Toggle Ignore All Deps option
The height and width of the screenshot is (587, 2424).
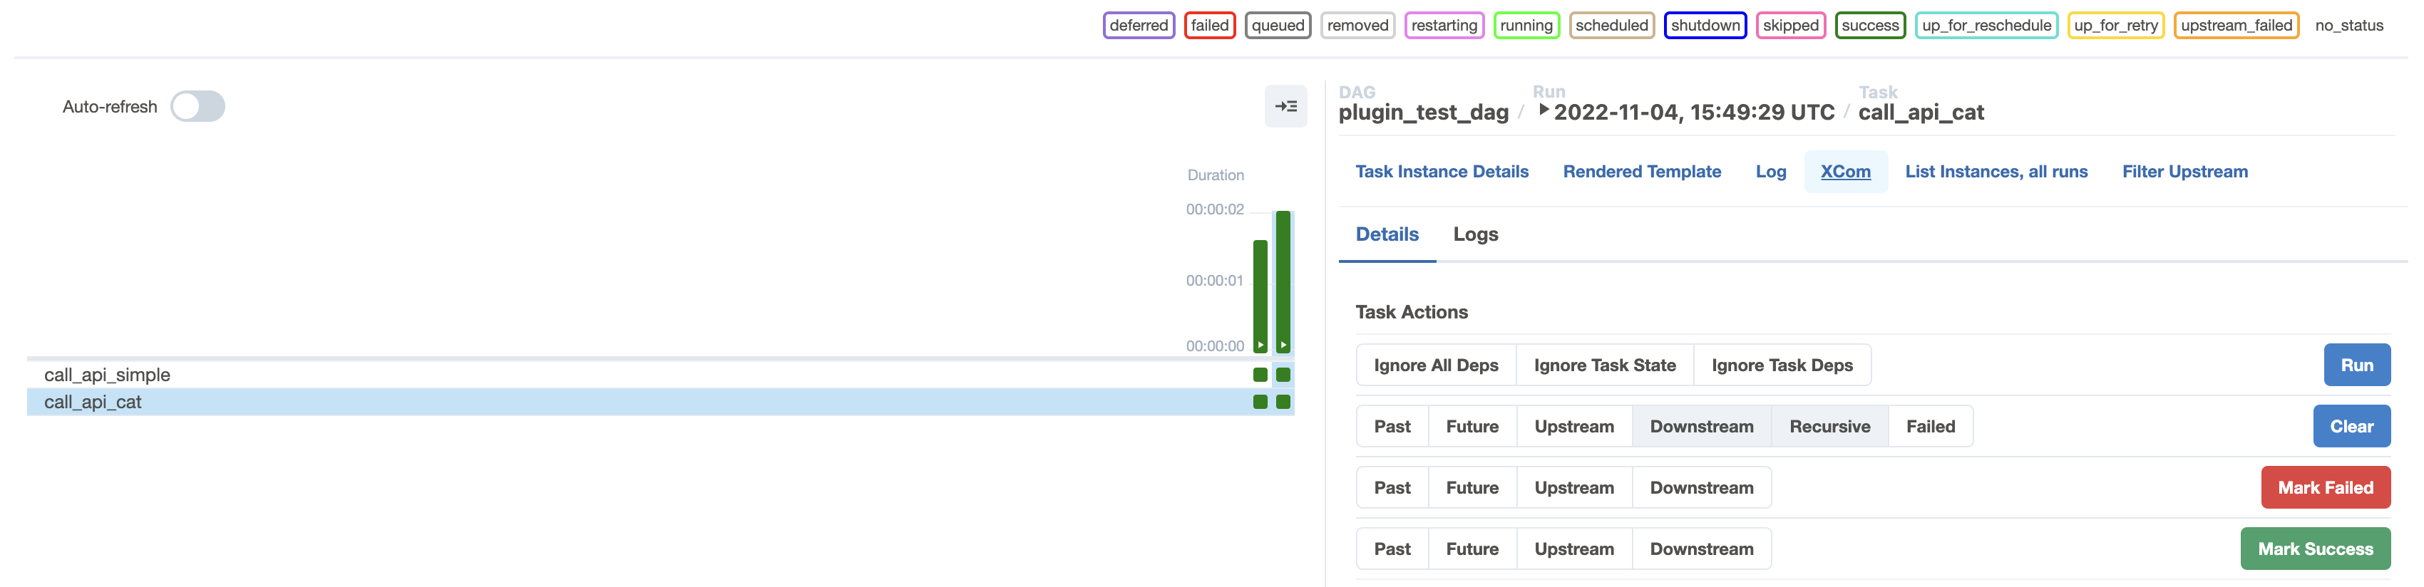click(x=1436, y=365)
